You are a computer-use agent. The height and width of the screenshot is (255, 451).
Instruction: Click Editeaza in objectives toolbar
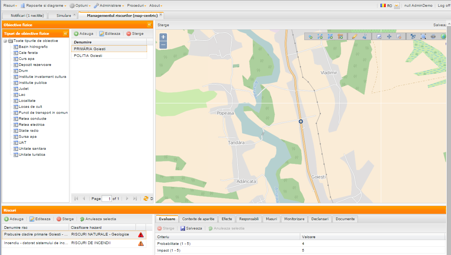tap(110, 34)
